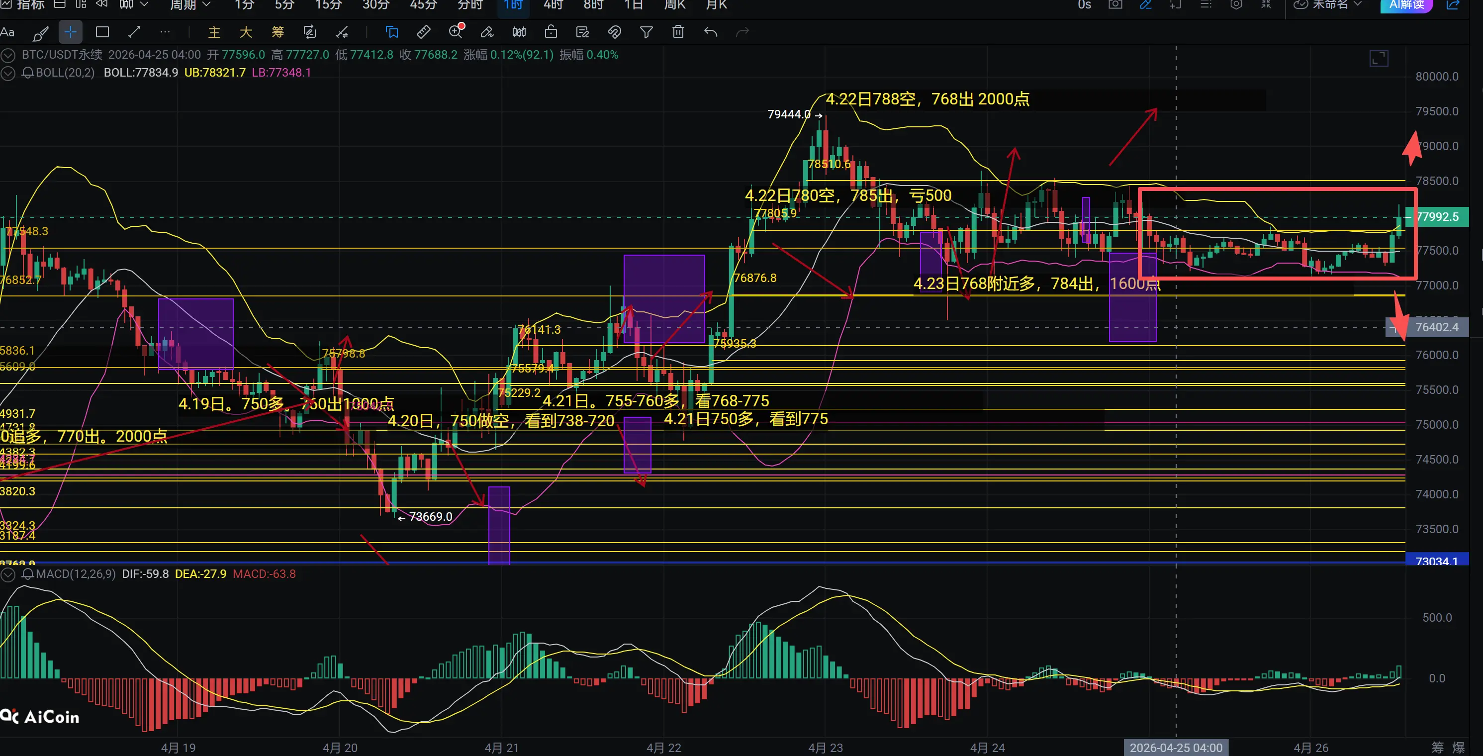
Task: Toggle the lock drawings icon
Action: coord(551,32)
